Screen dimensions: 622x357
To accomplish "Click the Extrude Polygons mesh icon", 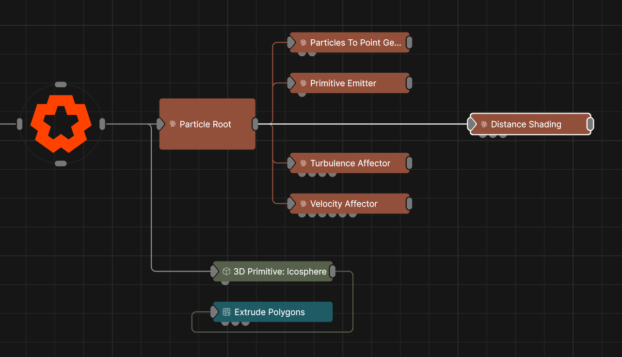I will [226, 312].
